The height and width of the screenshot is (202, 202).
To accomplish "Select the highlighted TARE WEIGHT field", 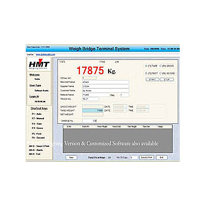I will tap(92, 111).
